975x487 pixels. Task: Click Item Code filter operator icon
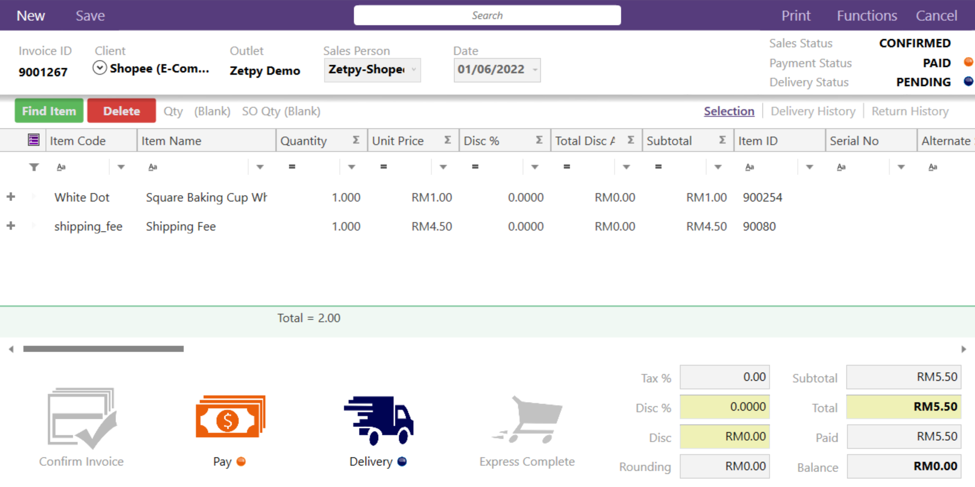point(61,167)
